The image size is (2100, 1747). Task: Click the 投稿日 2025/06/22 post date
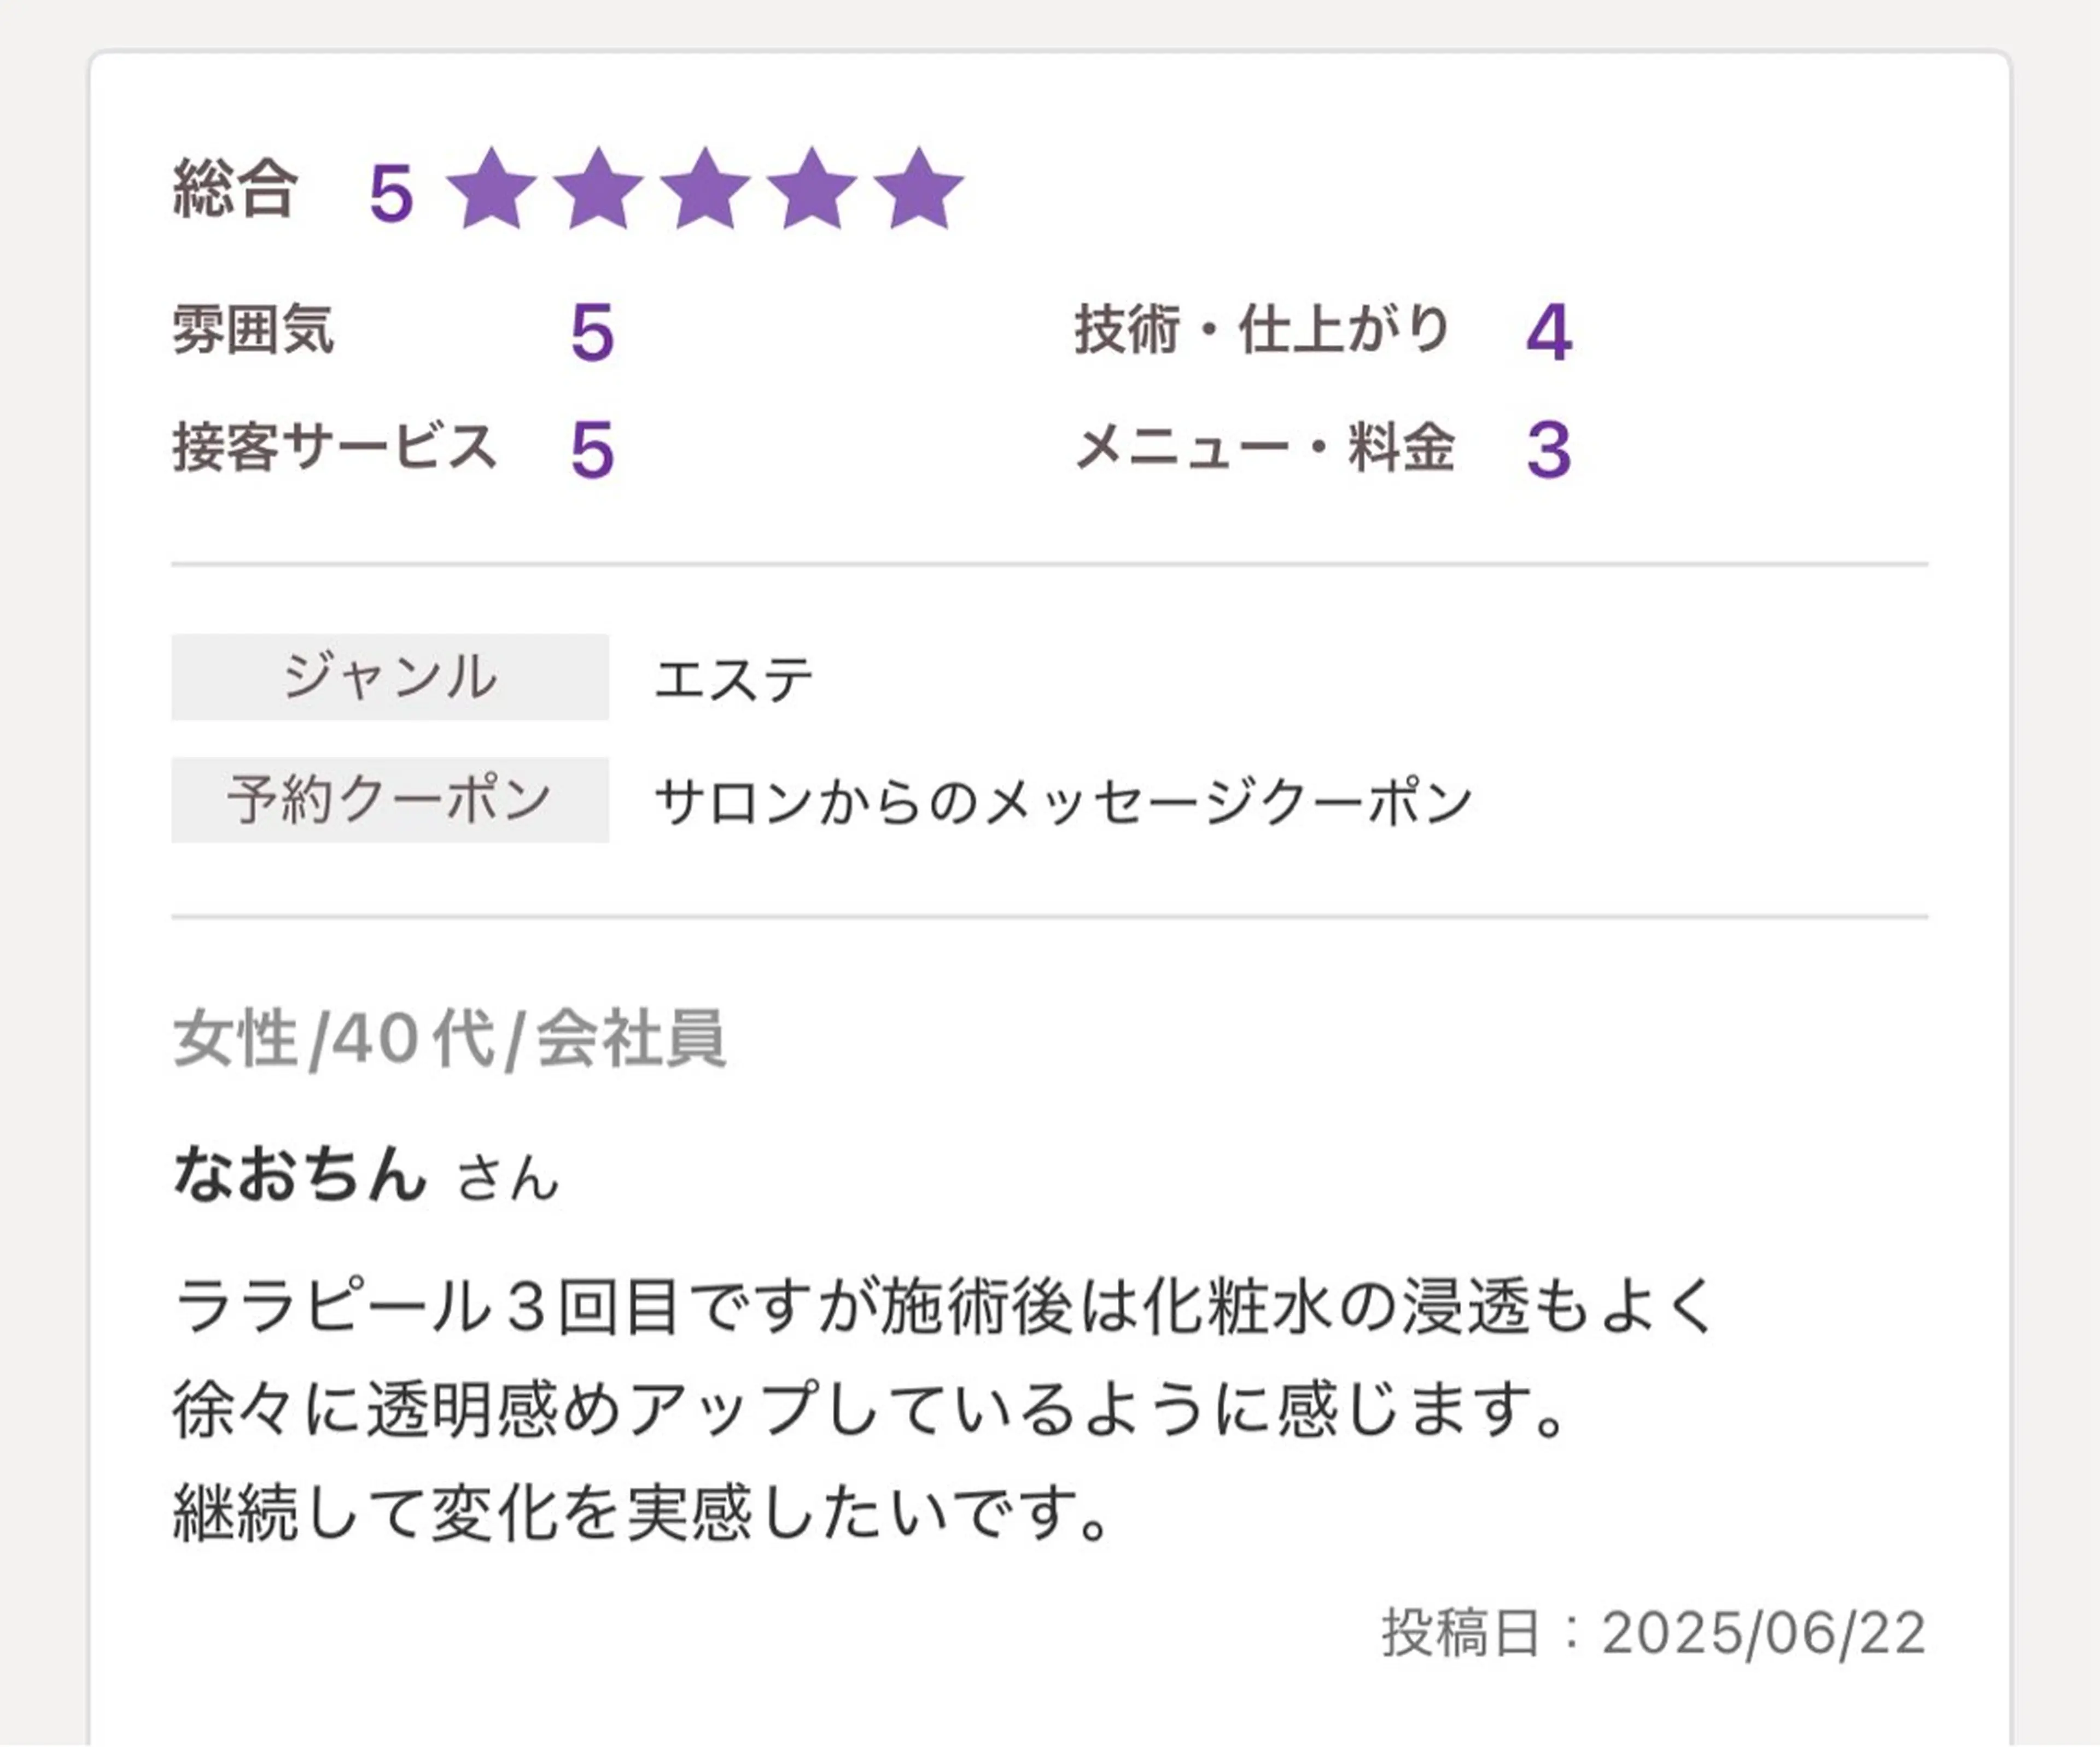coord(1654,1634)
